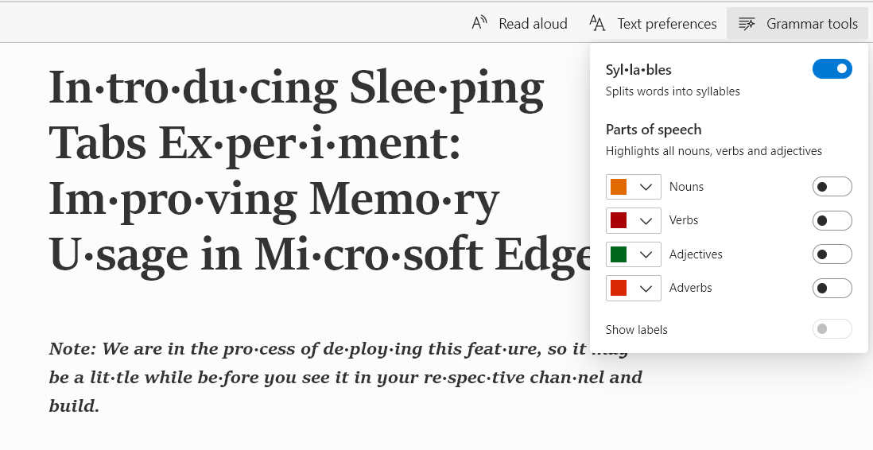Click the dark red Verbs color swatch
Viewport: 873px width, 450px height.
point(619,220)
